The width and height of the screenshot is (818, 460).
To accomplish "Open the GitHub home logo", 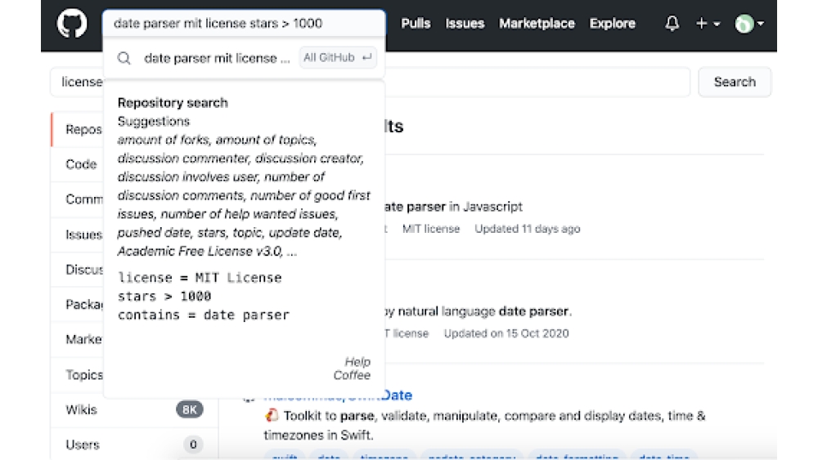I will click(x=72, y=24).
